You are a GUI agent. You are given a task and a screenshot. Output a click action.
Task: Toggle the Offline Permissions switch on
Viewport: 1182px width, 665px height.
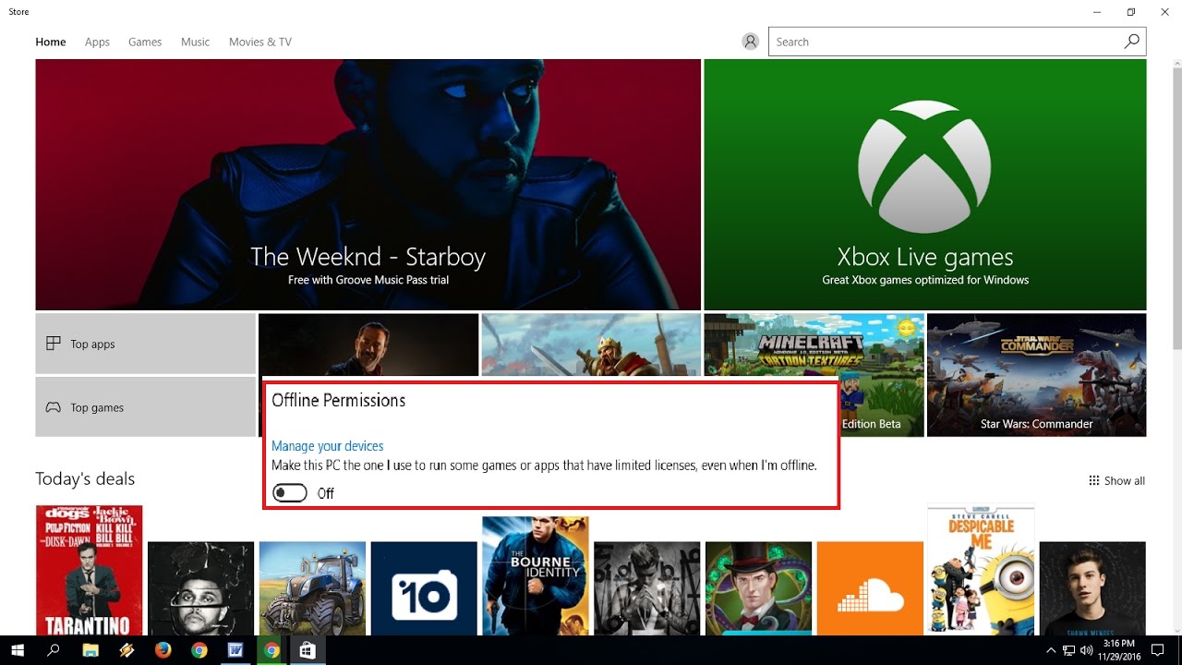[x=290, y=493]
